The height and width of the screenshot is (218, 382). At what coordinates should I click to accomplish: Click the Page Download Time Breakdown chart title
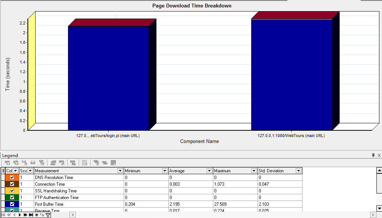(191, 6)
